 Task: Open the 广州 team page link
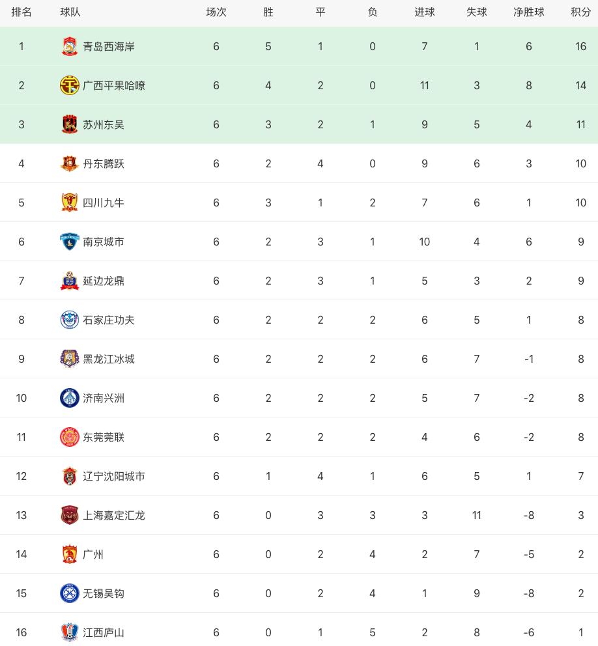click(x=93, y=554)
